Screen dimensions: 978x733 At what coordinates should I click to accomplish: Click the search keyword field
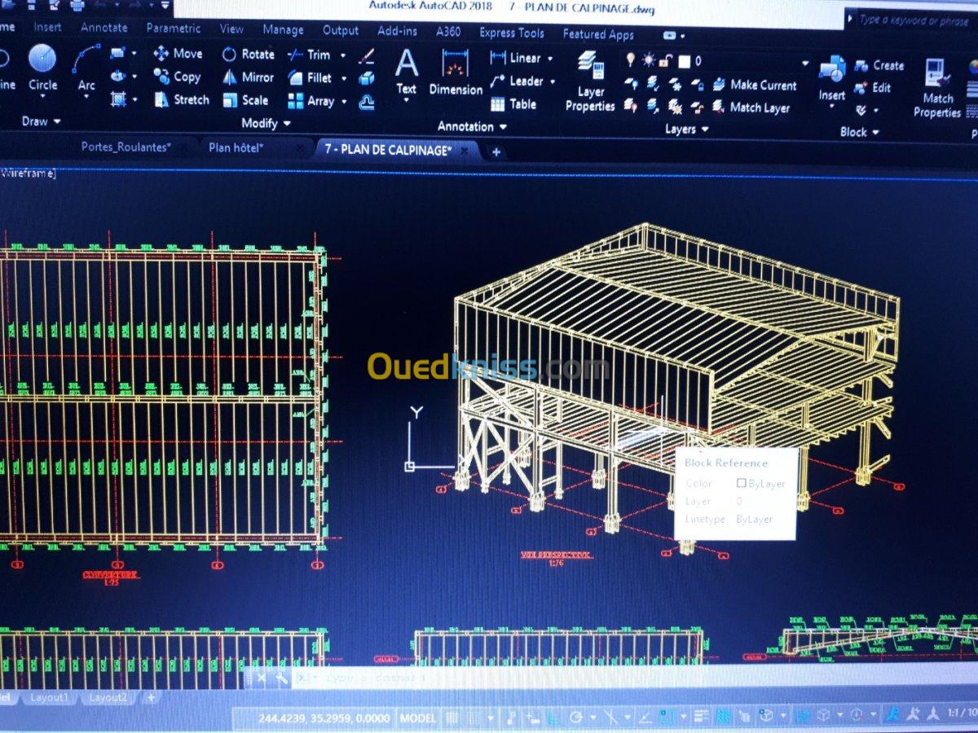click(x=914, y=20)
